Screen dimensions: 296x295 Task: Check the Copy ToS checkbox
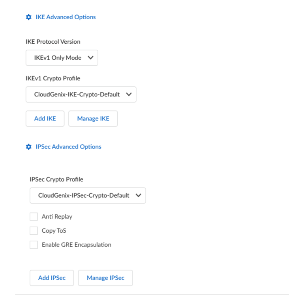[34, 231]
